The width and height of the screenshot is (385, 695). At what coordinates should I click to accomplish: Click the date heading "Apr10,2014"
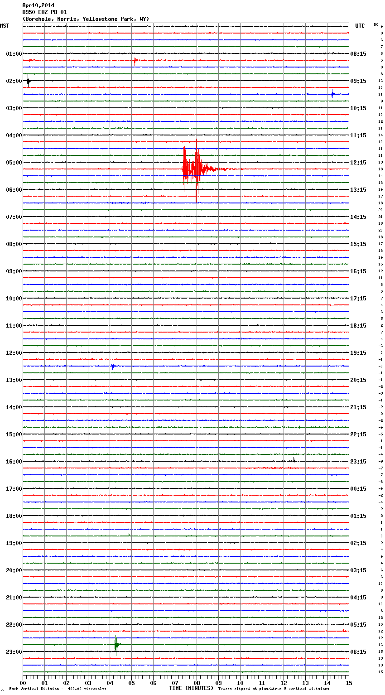click(x=38, y=5)
